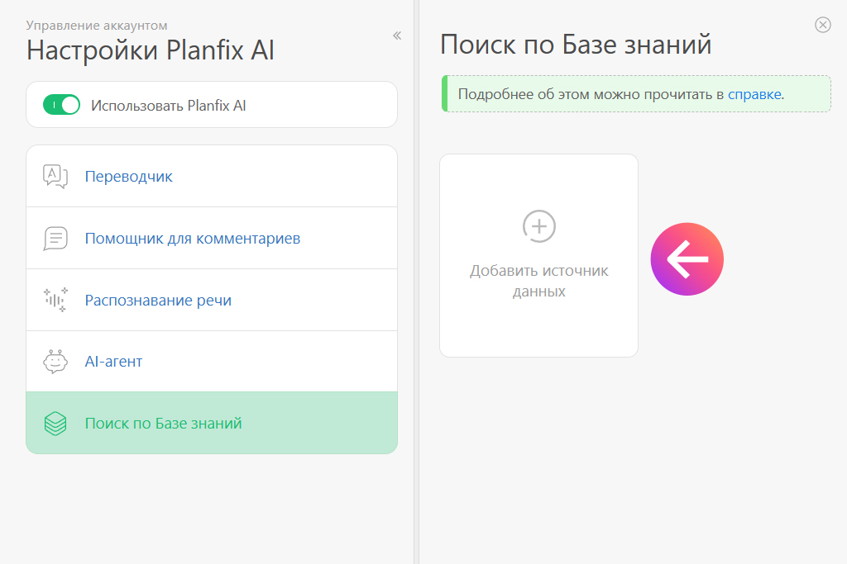Click the Использовать Planfix AI label

[169, 105]
